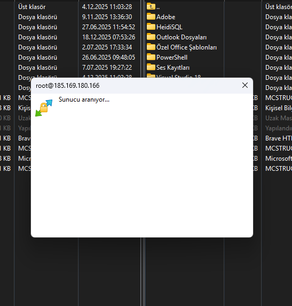Click 'Üst klasör' in left panel
The width and height of the screenshot is (292, 306).
pyautogui.click(x=31, y=7)
